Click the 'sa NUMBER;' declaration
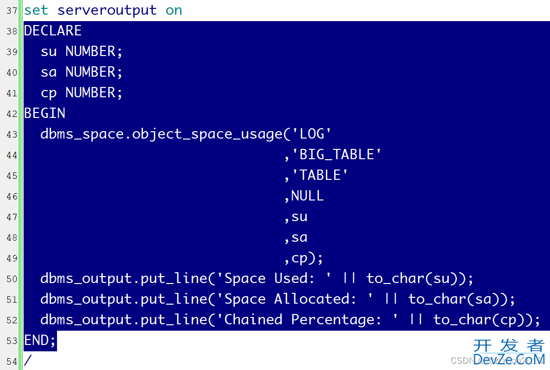The width and height of the screenshot is (550, 370). [81, 72]
